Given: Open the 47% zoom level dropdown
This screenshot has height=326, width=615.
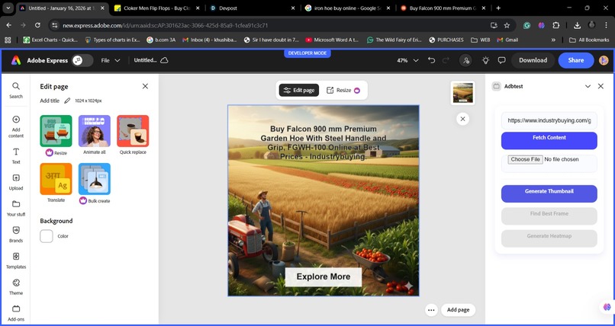Looking at the screenshot, I should pos(408,60).
